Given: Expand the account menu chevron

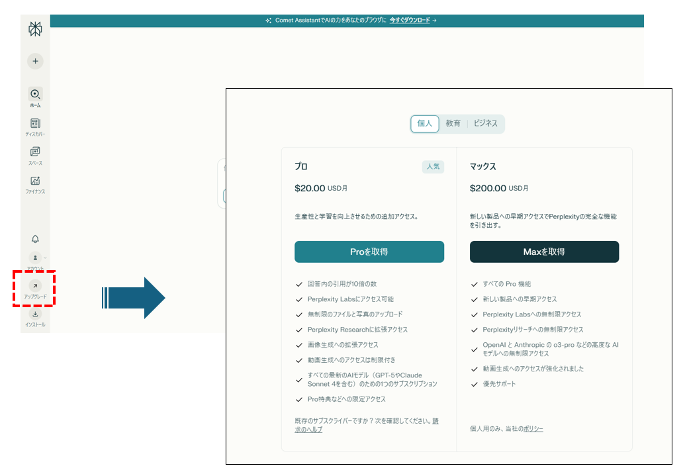Looking at the screenshot, I should (45, 258).
